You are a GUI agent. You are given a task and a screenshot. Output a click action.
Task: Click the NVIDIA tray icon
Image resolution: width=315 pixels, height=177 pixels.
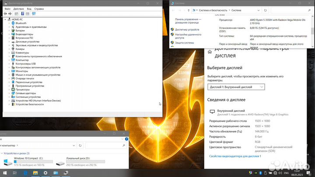255,173
